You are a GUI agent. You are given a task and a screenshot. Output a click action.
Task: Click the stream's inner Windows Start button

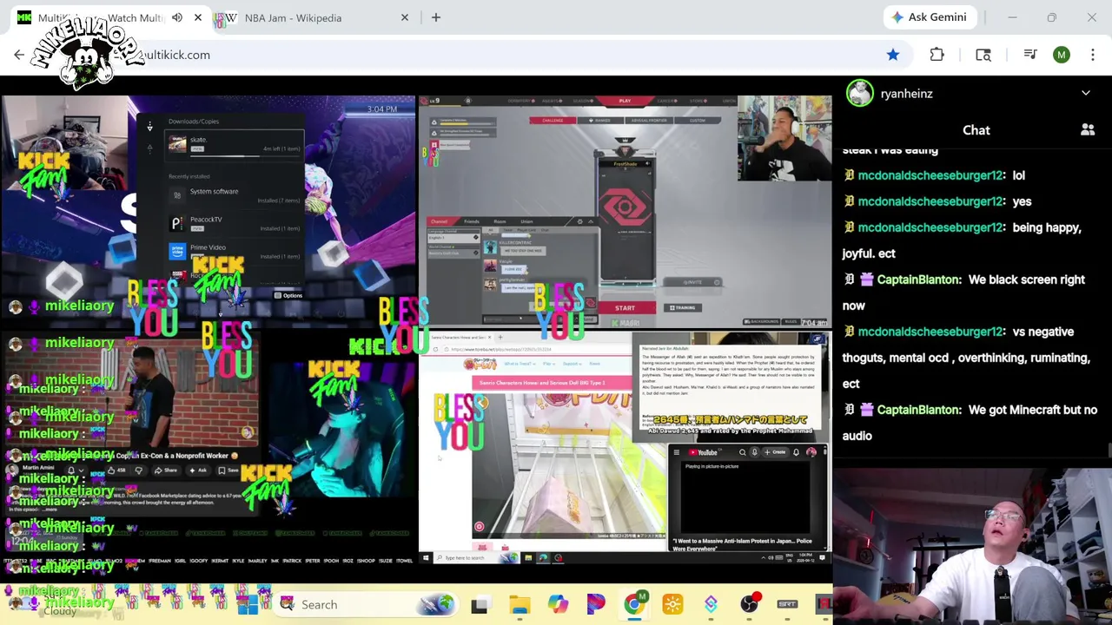pos(426,557)
